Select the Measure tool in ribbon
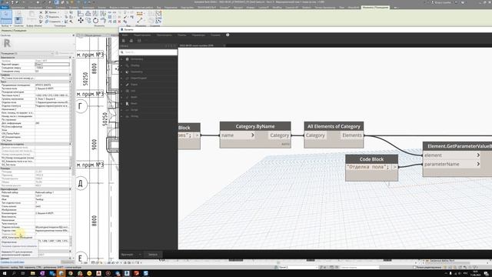Screen dimensions: 492x277 [140, 14]
